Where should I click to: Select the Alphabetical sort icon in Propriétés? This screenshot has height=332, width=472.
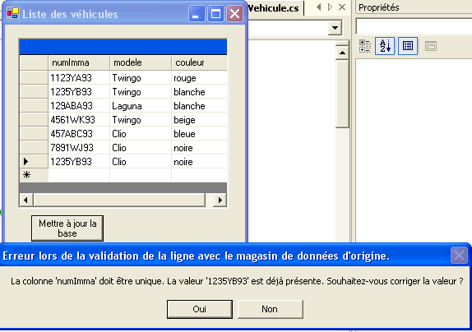[385, 46]
